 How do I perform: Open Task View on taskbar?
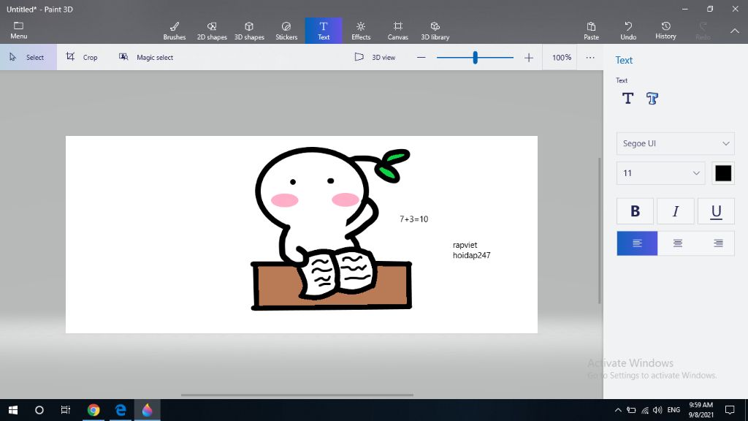[65, 410]
